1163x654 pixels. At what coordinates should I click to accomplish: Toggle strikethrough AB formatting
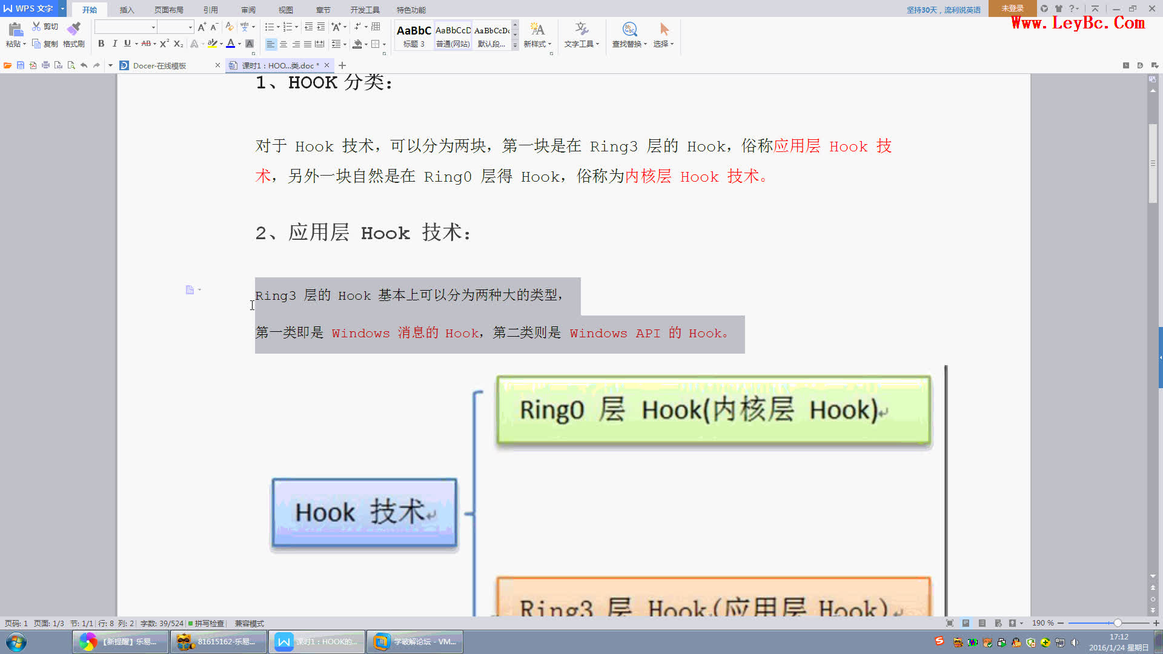click(146, 44)
